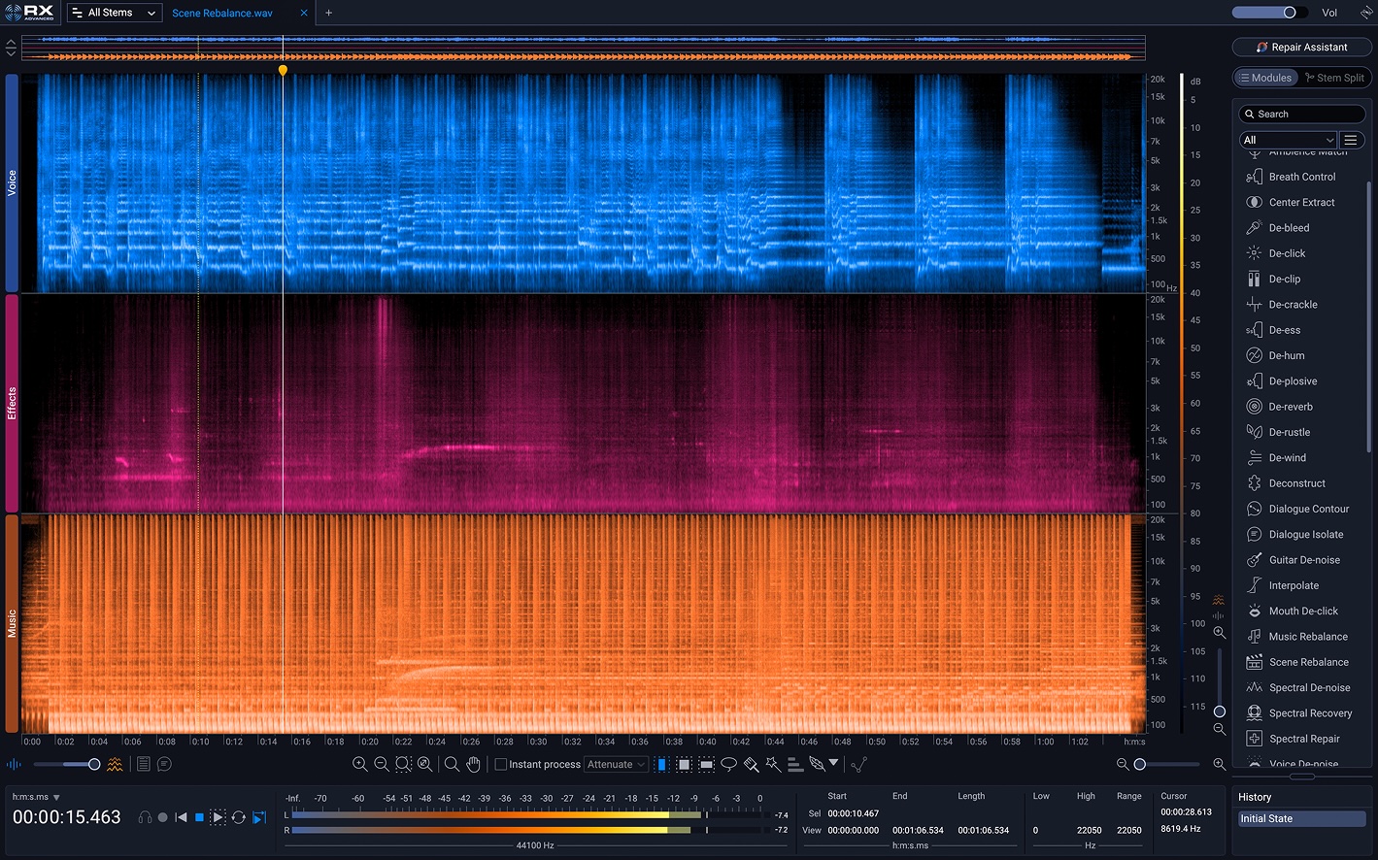1378x860 pixels.
Task: Click the Zoom to selection icon
Action: click(403, 765)
